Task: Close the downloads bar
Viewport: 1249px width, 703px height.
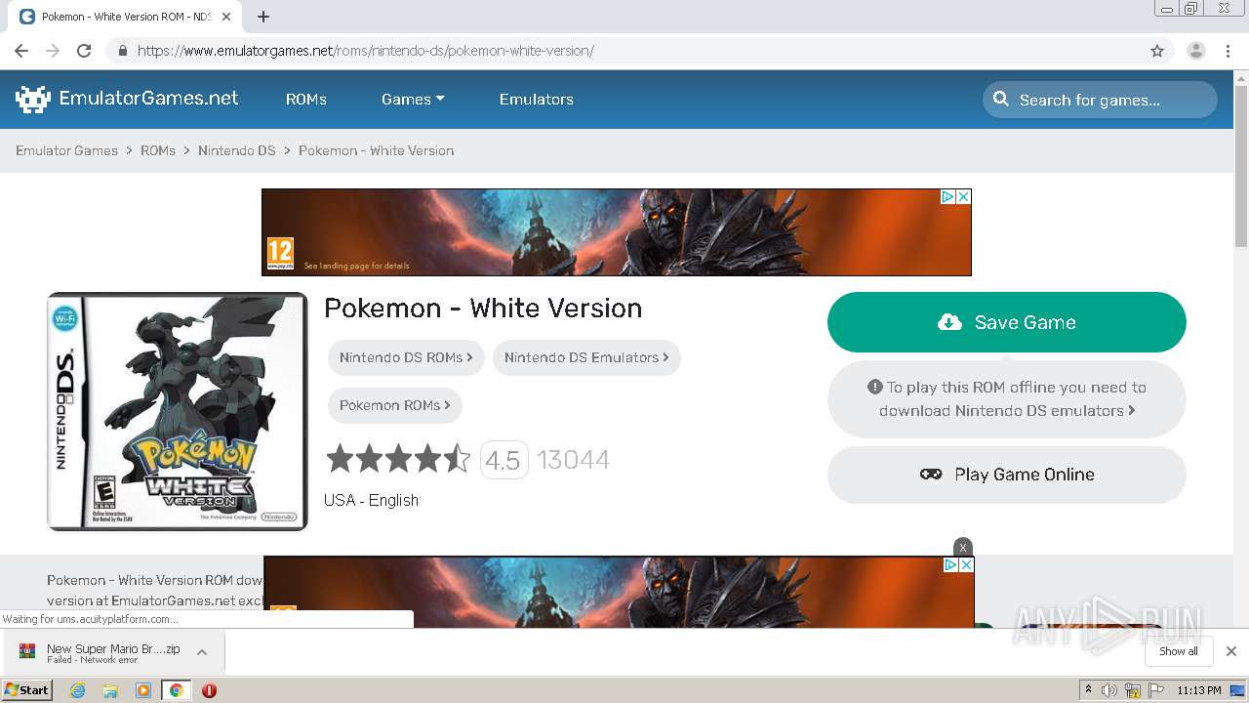Action: 1231,651
